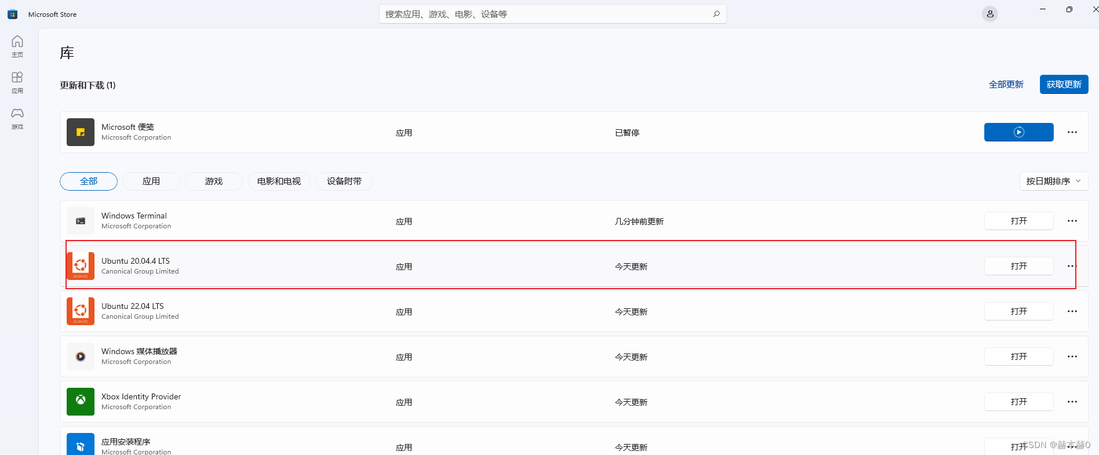This screenshot has height=455, width=1099.
Task: Open more options for Windows Terminal
Action: 1072,221
